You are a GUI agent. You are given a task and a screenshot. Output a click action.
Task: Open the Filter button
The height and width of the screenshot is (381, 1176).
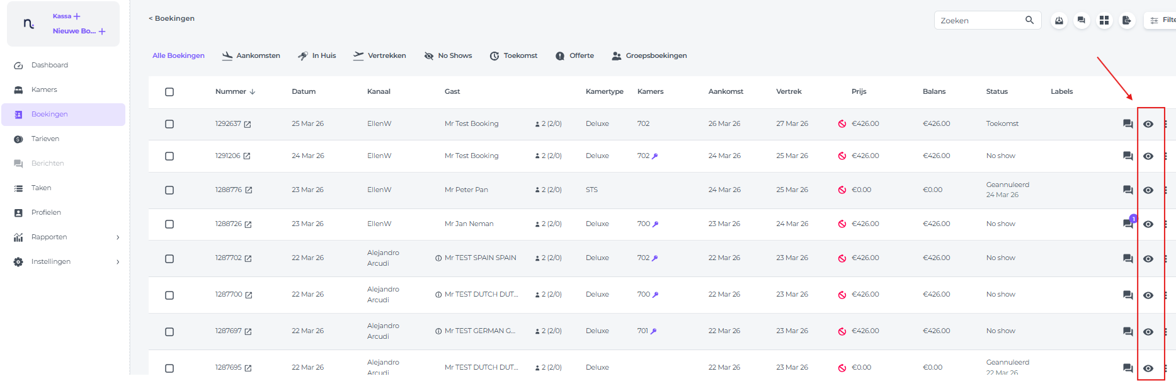(1161, 21)
